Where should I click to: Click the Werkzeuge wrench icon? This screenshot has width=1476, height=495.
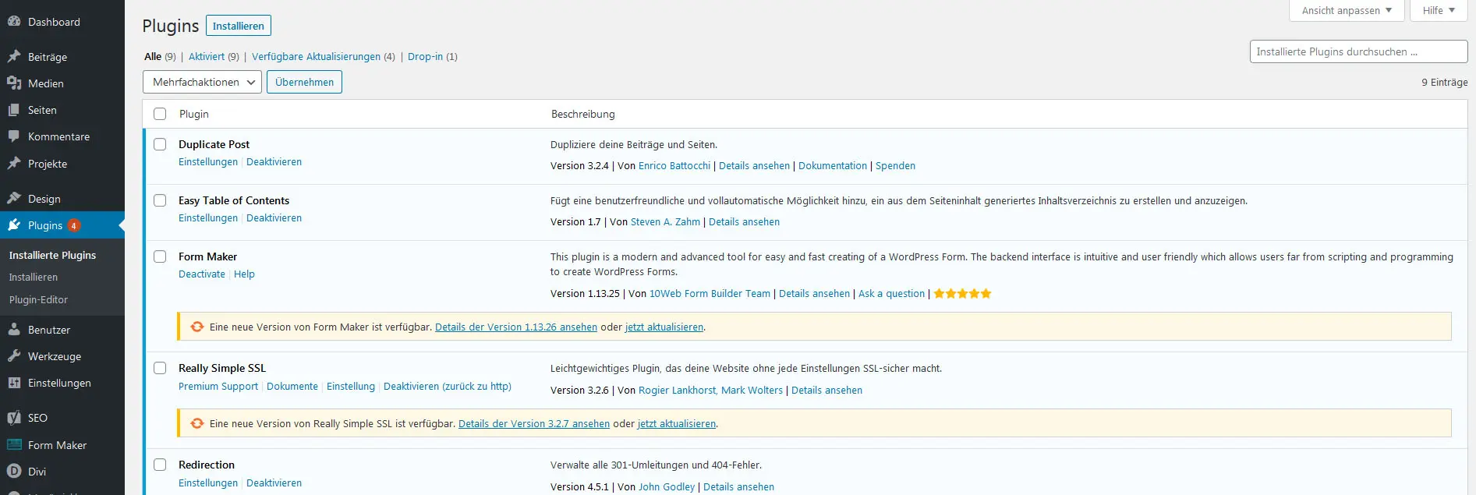pos(14,356)
